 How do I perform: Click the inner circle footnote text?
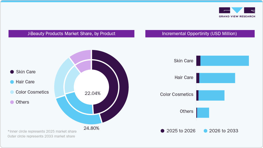[42, 134]
